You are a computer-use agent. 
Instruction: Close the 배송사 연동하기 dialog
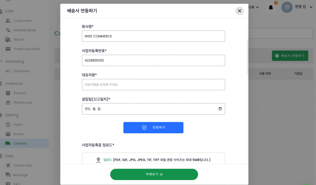tap(239, 11)
